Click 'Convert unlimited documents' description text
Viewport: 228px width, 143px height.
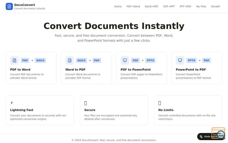point(187,117)
